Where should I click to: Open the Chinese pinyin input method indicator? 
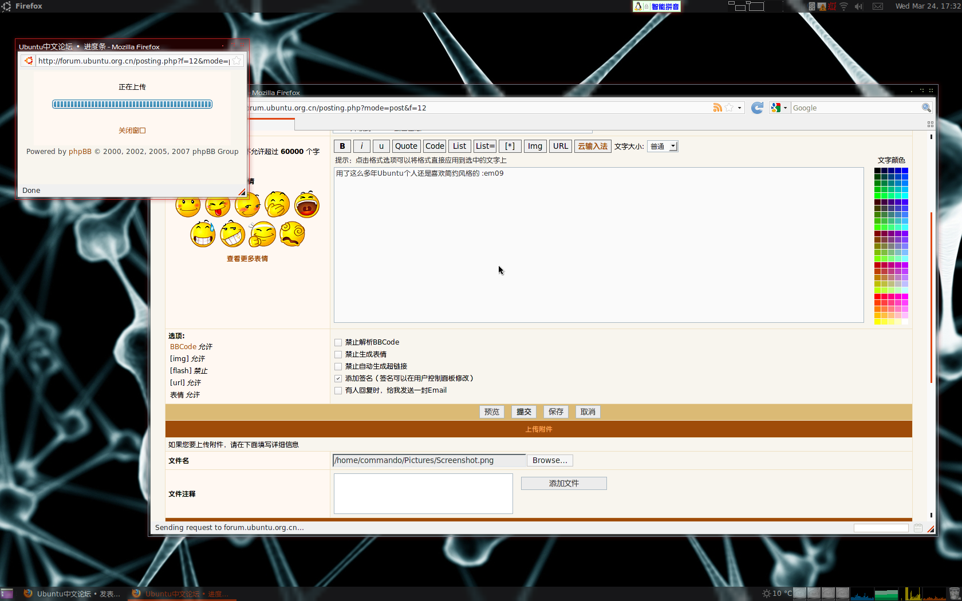[657, 6]
